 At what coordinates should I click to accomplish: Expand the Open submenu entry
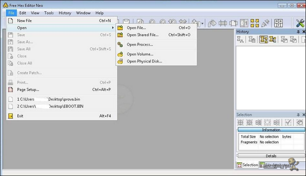tap(62, 28)
